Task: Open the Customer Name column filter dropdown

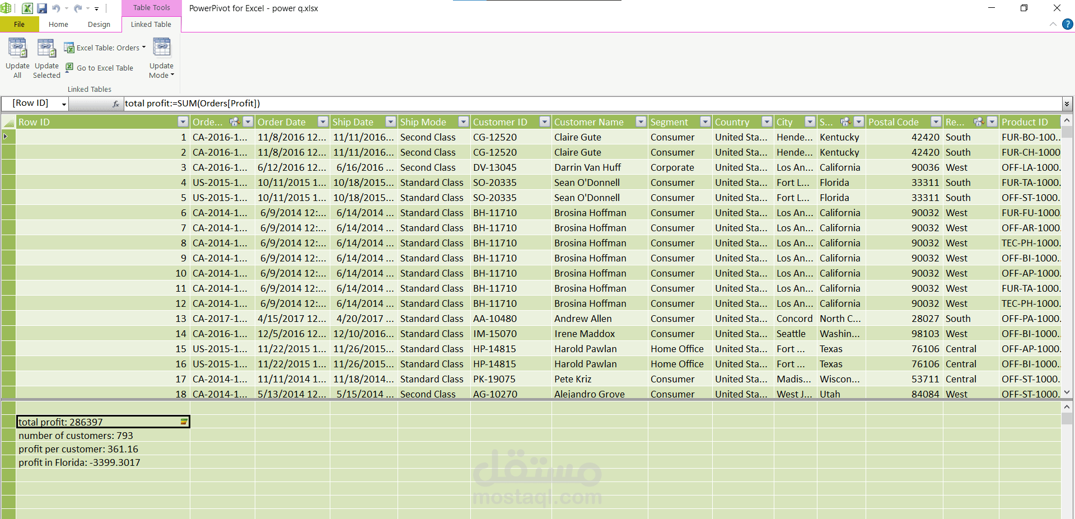Action: click(641, 121)
